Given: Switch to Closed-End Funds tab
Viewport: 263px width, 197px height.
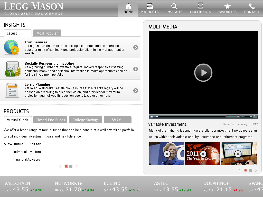Looking at the screenshot, I should tap(50, 120).
